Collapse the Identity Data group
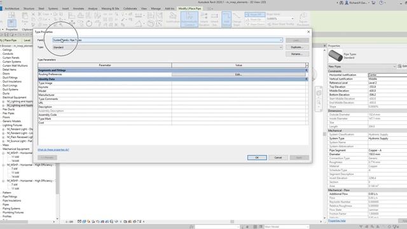The height and width of the screenshot is (229, 407). pyautogui.click(x=307, y=79)
